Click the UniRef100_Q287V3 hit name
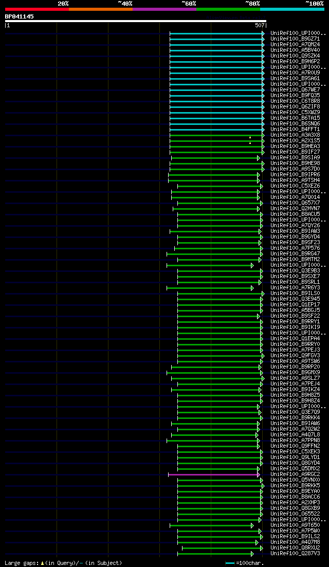 coord(295,553)
